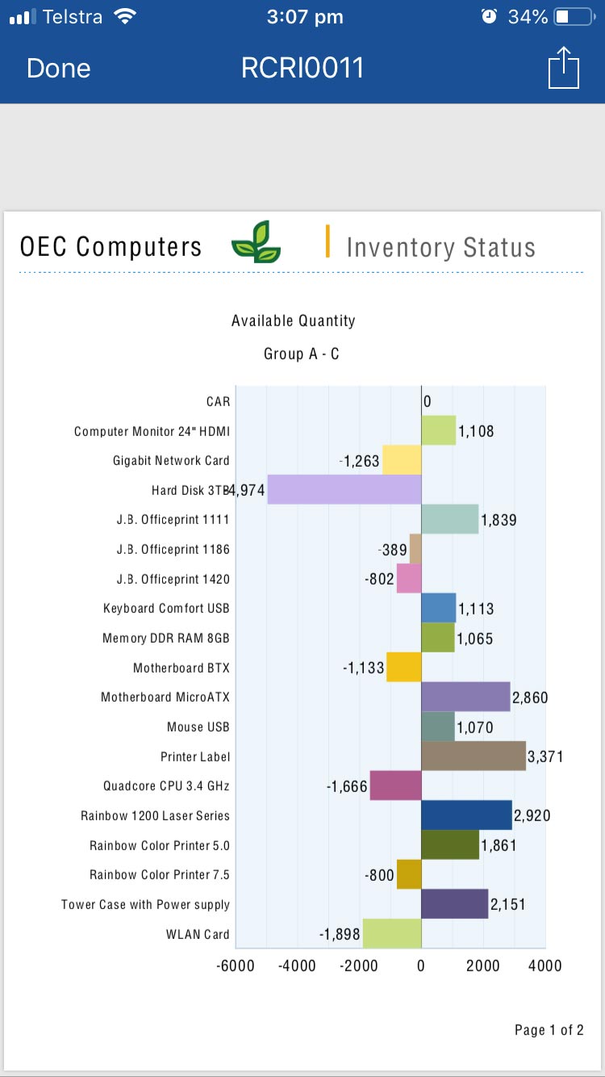Tap the Gigabit Network Card yellow bar
The width and height of the screenshot is (605, 1077).
[x=402, y=460]
